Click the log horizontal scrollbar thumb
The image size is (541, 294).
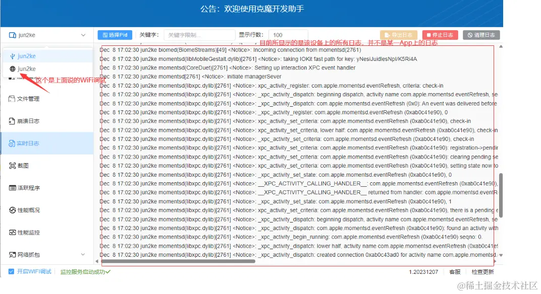tap(178, 261)
